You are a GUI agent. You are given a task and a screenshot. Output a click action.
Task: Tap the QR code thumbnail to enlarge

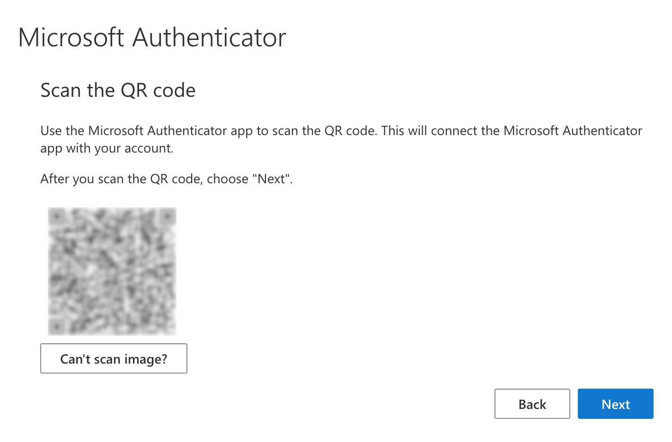[x=112, y=271]
